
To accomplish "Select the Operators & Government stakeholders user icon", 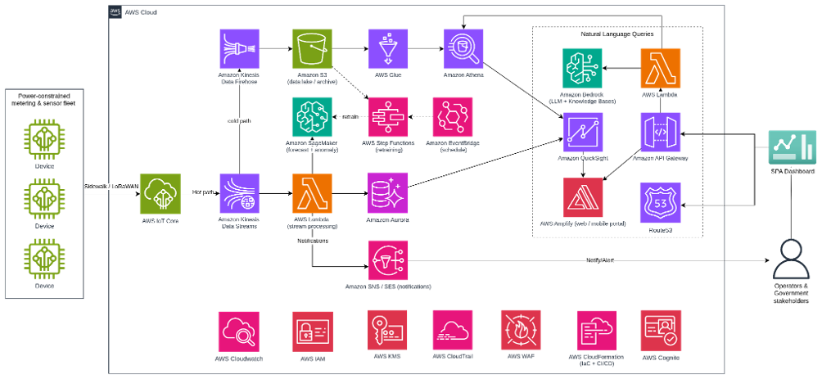I will coord(792,259).
